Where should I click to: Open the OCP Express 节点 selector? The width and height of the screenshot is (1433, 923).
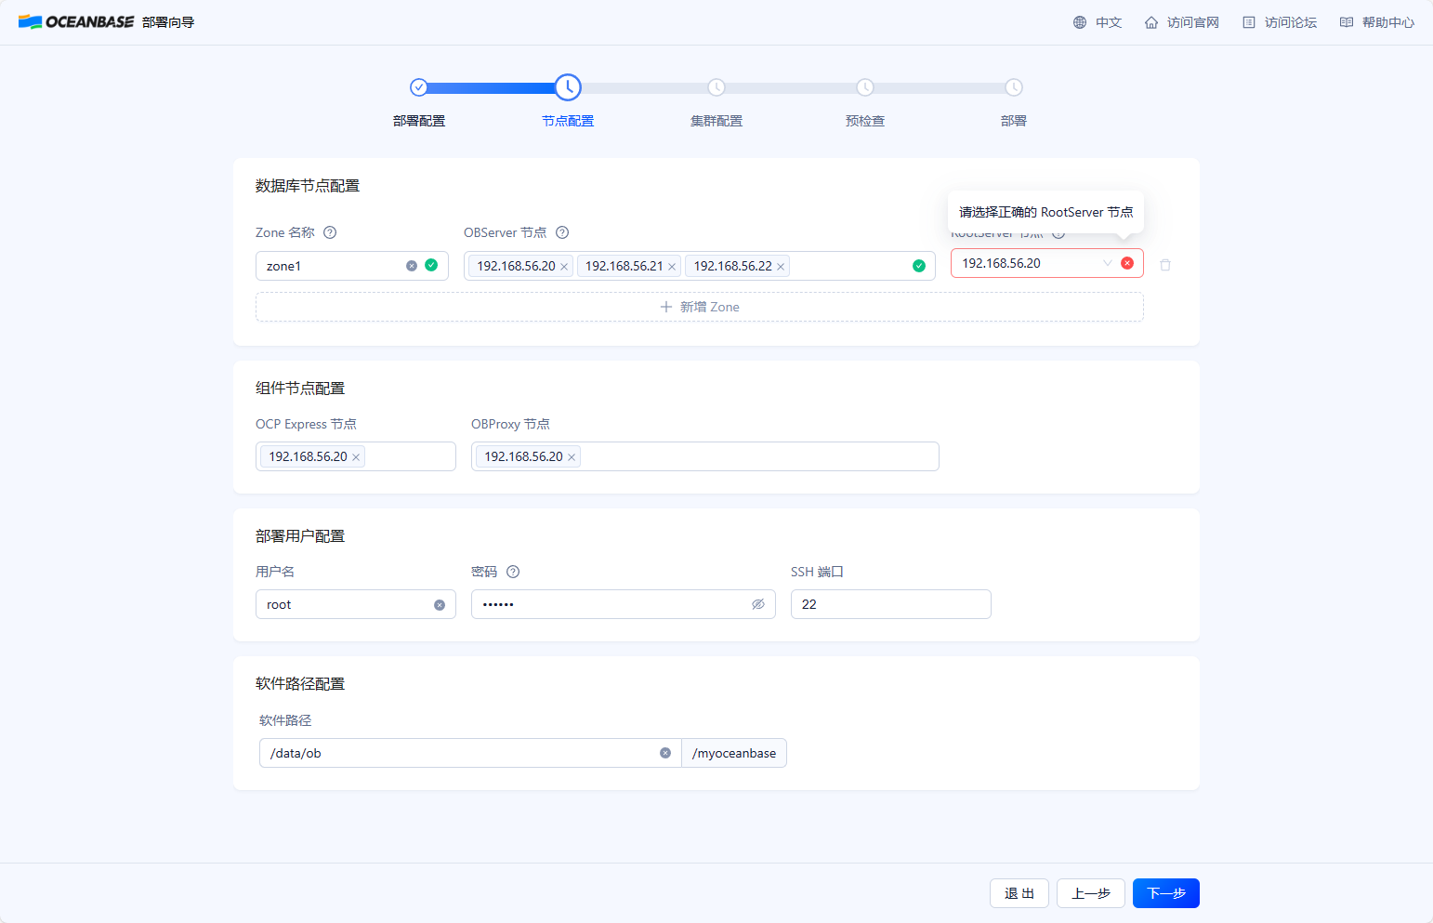point(356,456)
